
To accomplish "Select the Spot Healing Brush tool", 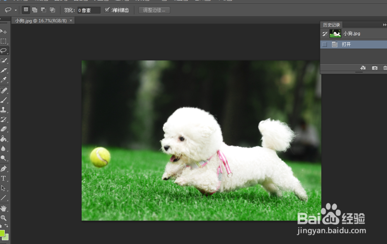I will [4, 90].
